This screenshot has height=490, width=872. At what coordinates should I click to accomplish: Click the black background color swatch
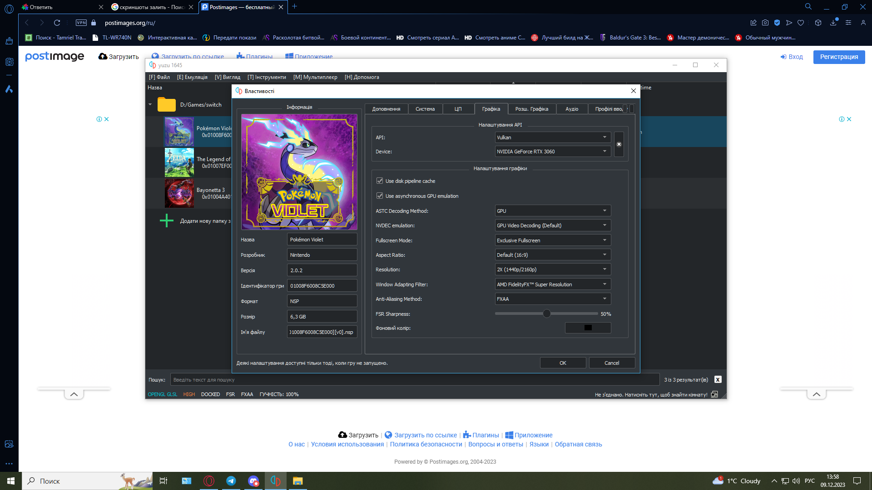point(588,328)
